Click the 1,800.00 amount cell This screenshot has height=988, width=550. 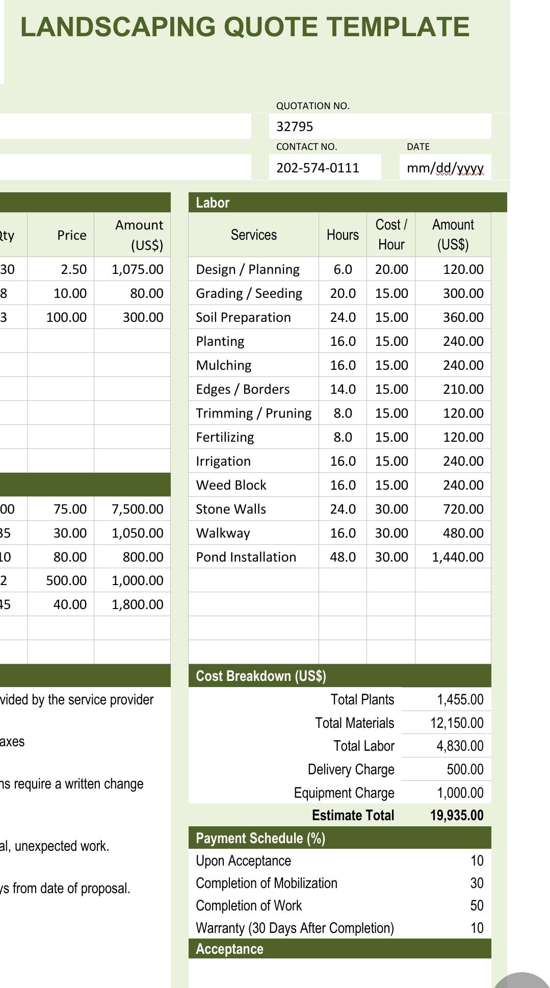click(133, 604)
